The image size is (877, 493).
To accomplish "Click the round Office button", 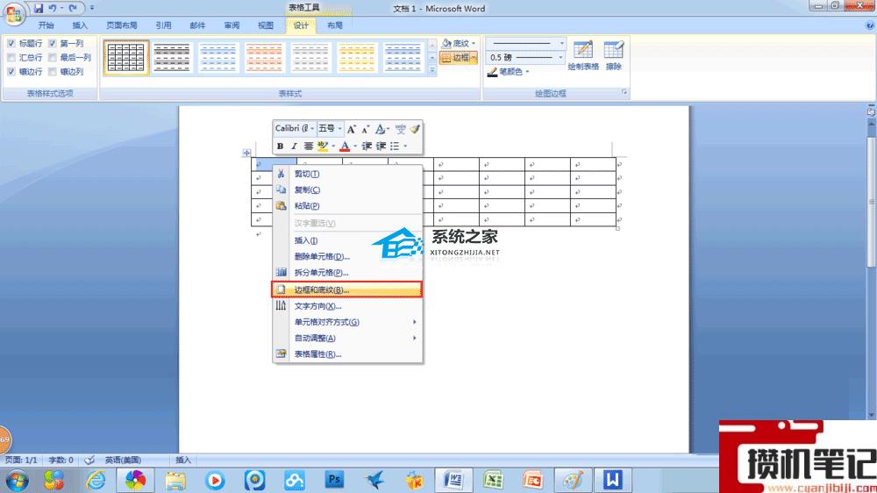I will coord(14,13).
